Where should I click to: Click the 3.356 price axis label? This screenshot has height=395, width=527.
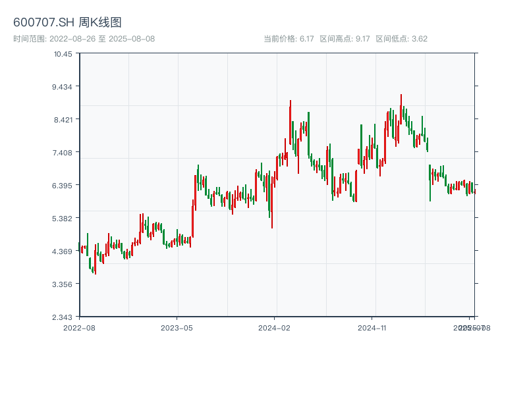(x=63, y=284)
